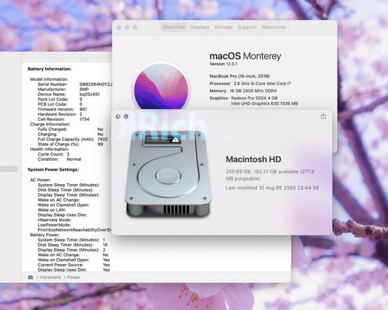Viewport: 388px width, 310px height.
Task: Zoom the About This Mac window
Action: pos(135,27)
